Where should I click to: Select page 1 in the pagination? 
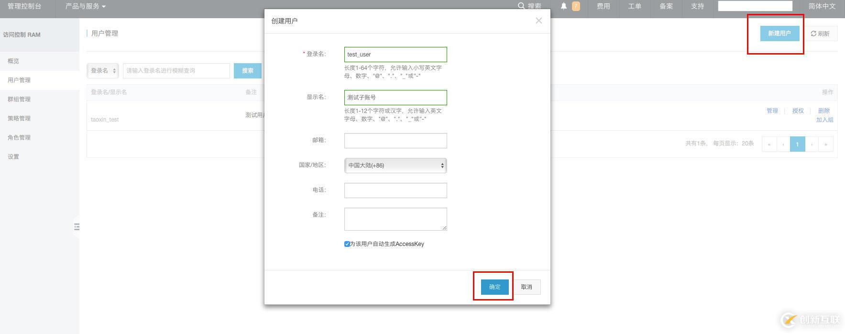797,144
